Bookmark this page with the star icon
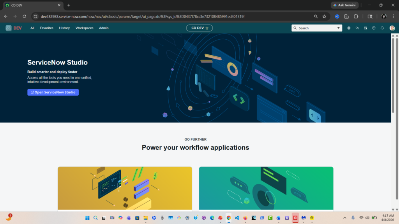 [x=324, y=16]
